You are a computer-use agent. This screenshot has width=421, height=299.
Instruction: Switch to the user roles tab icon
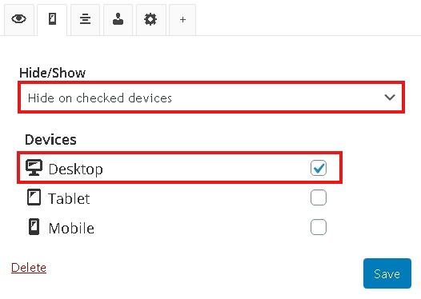coord(118,19)
